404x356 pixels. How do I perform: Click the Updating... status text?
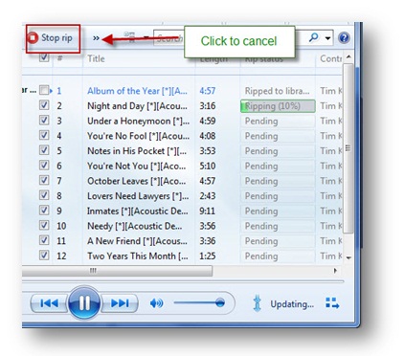pyautogui.click(x=292, y=304)
